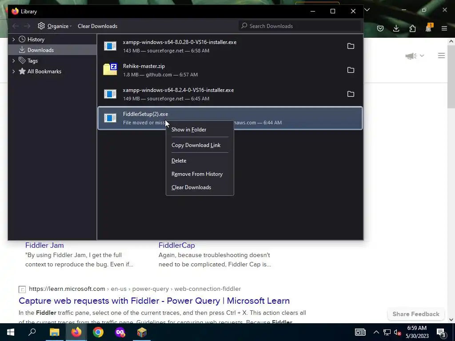Click the Library back arrow

[x=16, y=26]
